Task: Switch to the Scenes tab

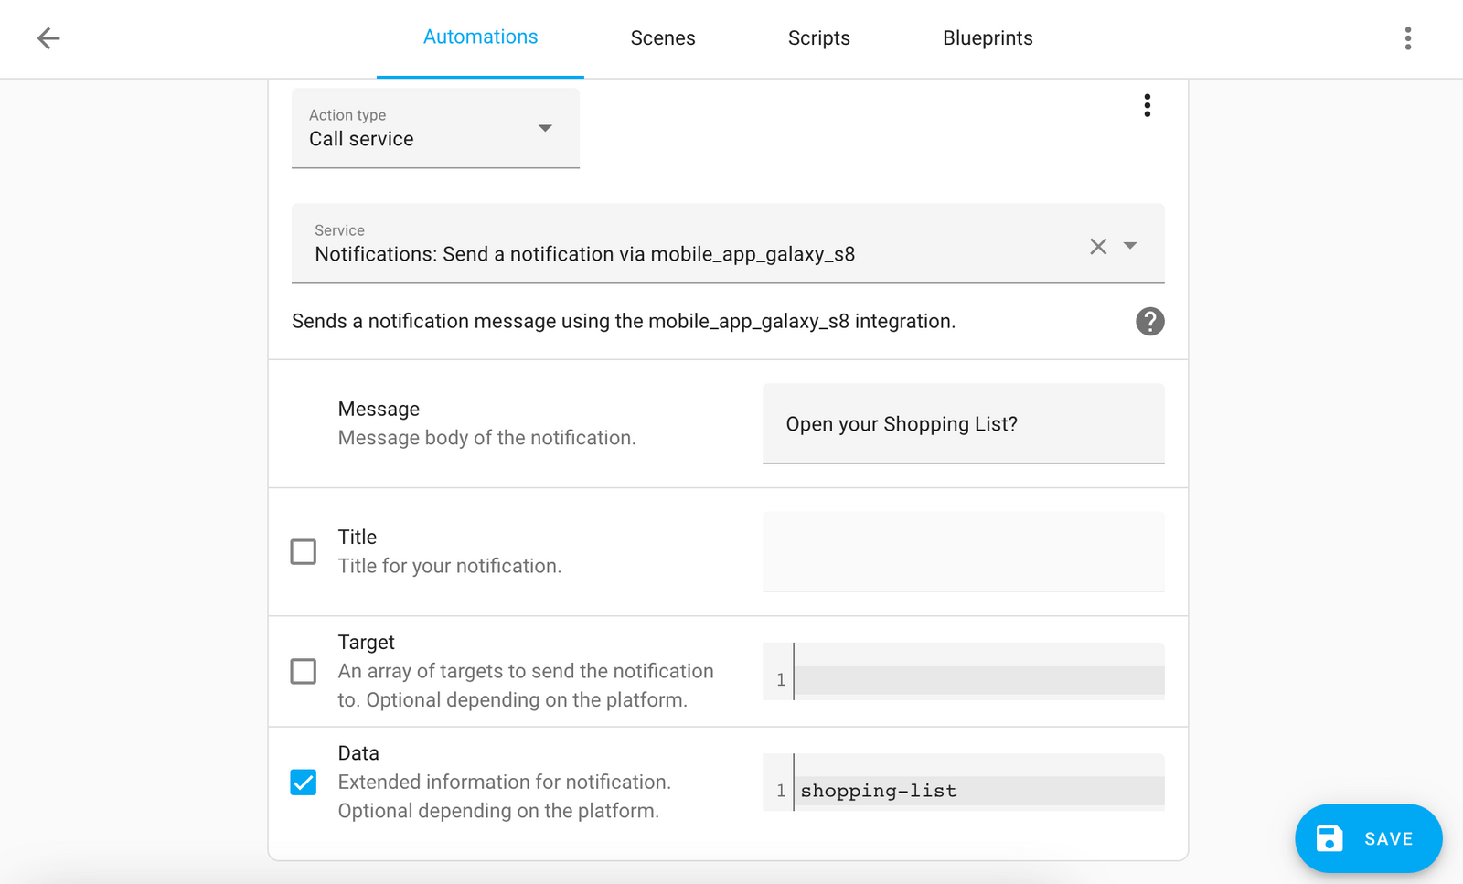Action: 662,38
